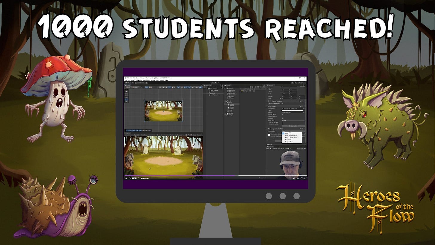Select the Transform tool in Scene tools
Viewport: 435px width, 245px height.
tap(126, 102)
